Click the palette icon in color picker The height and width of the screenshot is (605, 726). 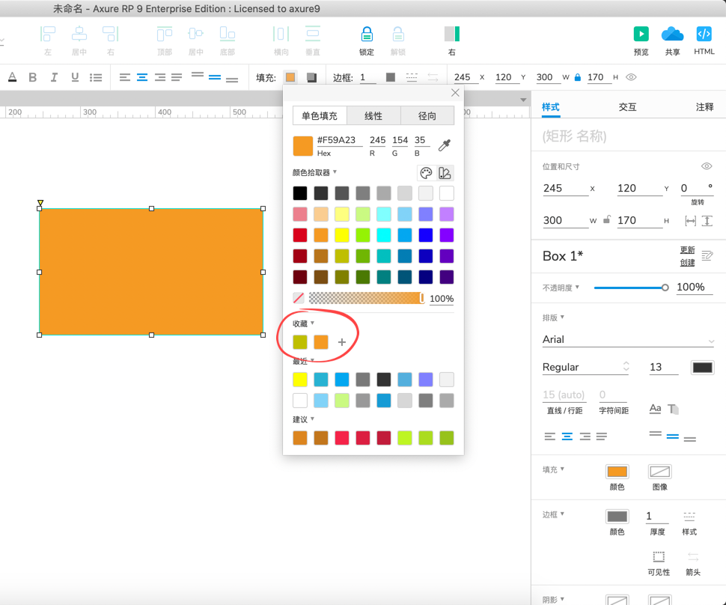pyautogui.click(x=426, y=173)
